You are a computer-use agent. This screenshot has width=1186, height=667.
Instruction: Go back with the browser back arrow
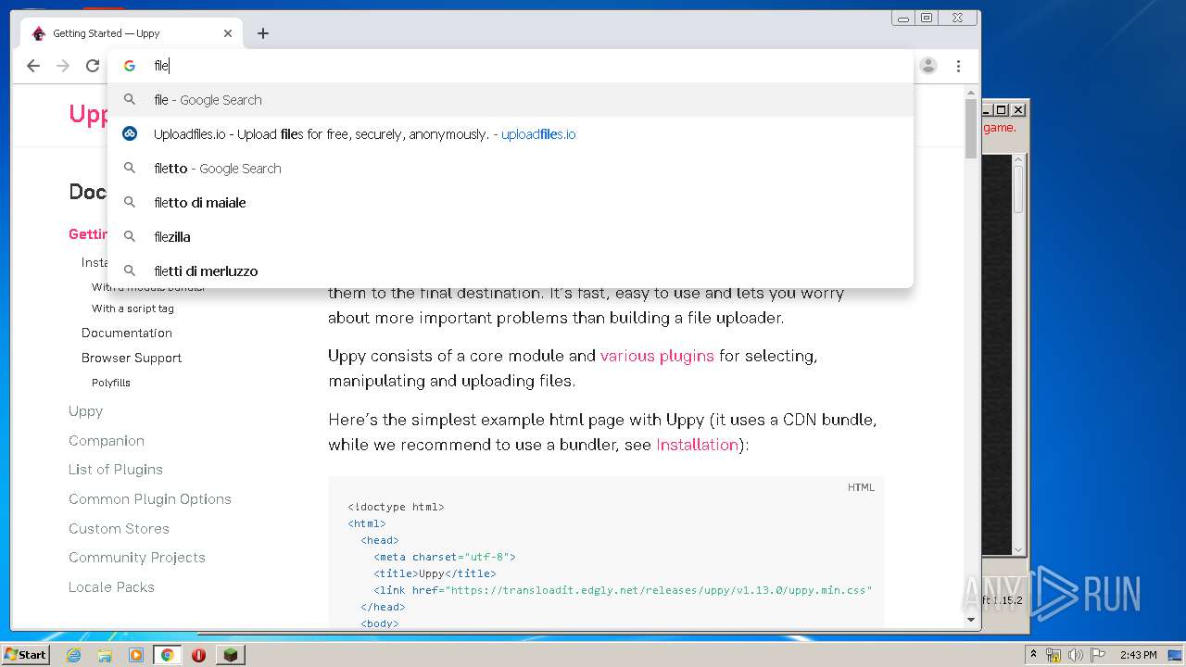(x=33, y=66)
